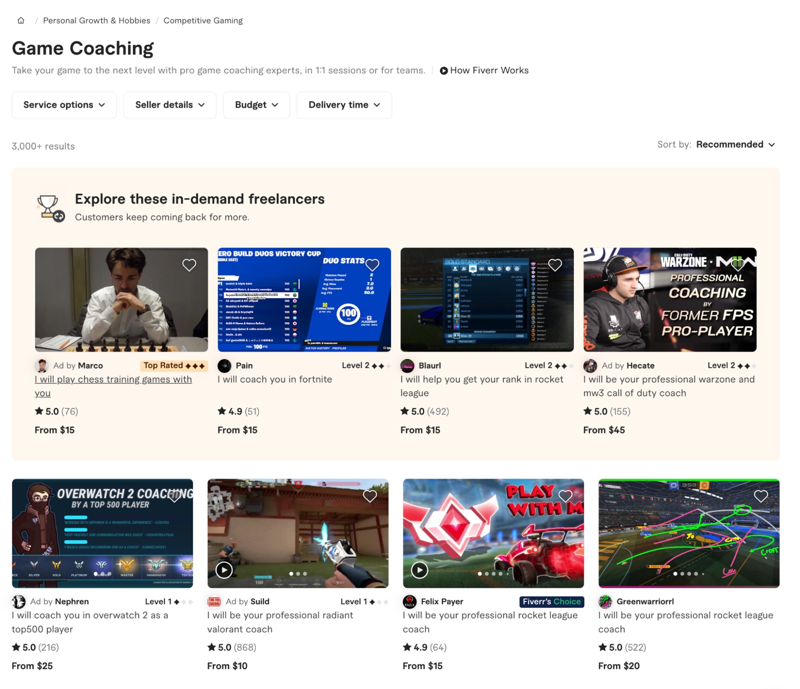Favorite Blaurl's rocket league gig
800x689 pixels.
[555, 265]
